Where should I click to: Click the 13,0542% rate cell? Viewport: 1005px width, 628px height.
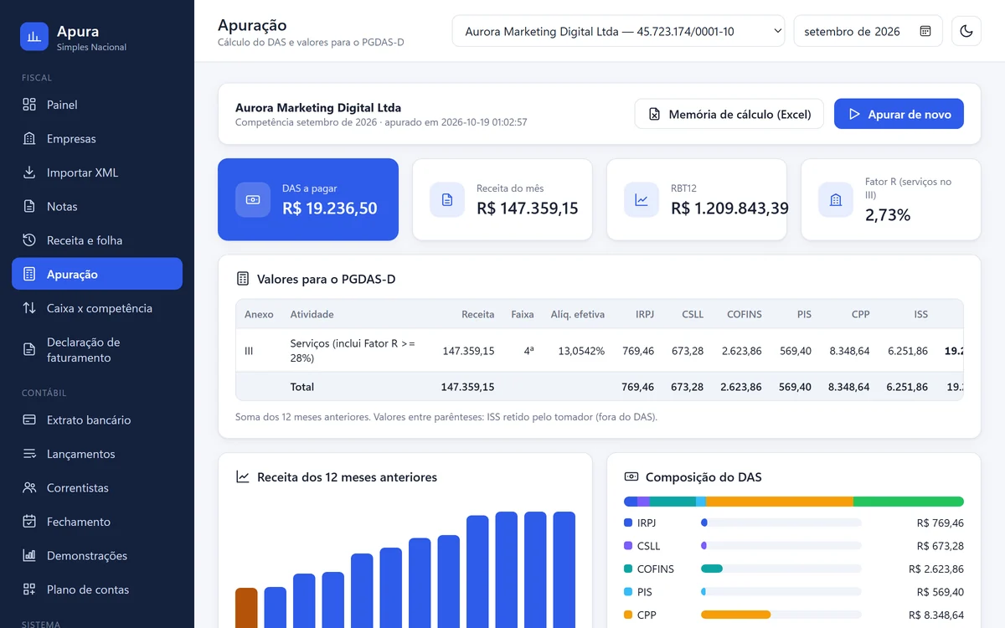tap(581, 351)
